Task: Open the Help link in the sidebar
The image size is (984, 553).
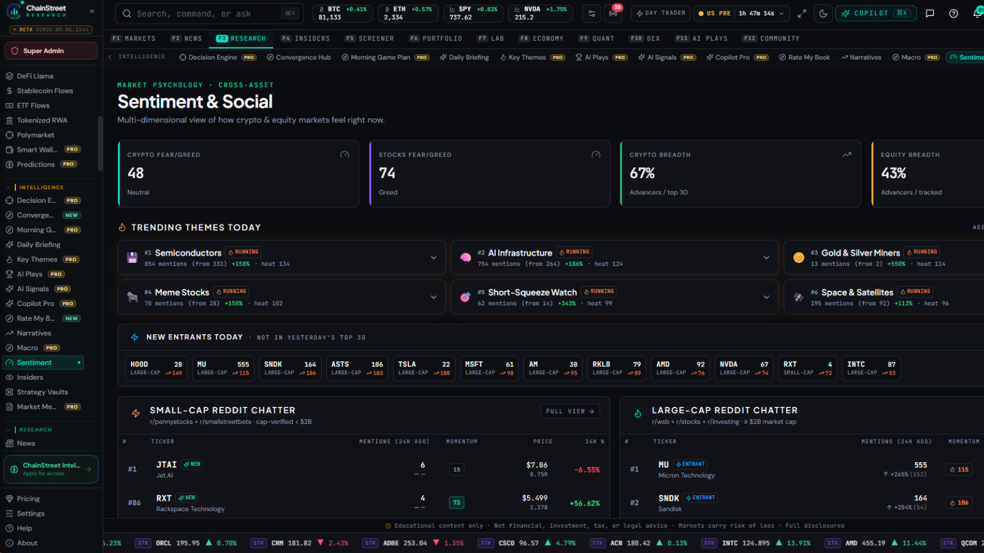Action: tap(25, 528)
